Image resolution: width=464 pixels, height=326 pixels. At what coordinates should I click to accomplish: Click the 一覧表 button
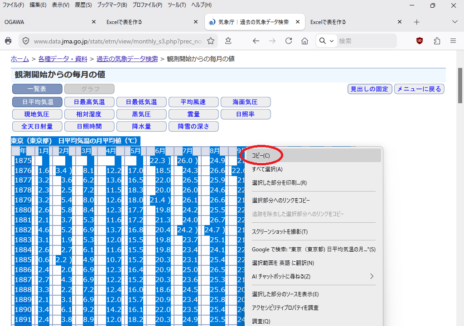(37, 89)
